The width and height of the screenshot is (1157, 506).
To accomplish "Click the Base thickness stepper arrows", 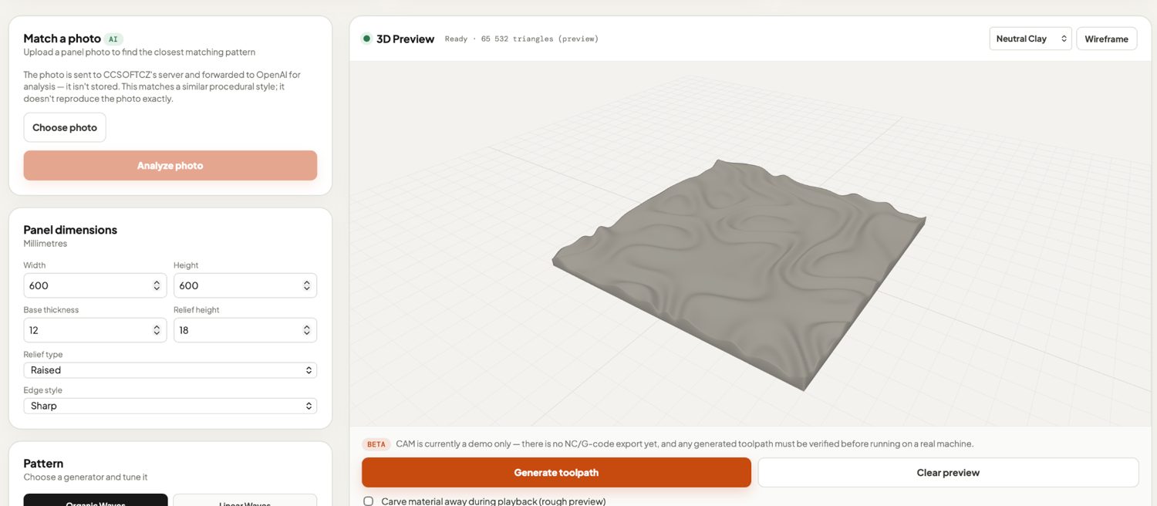I will [157, 330].
